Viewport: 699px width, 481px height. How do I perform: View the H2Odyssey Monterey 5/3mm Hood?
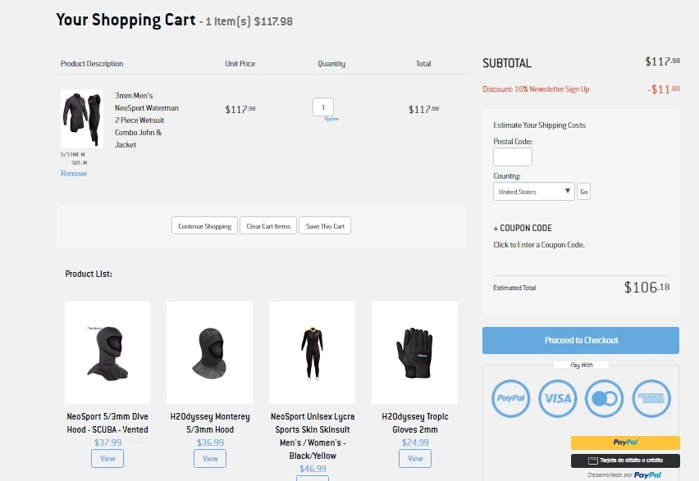click(210, 458)
